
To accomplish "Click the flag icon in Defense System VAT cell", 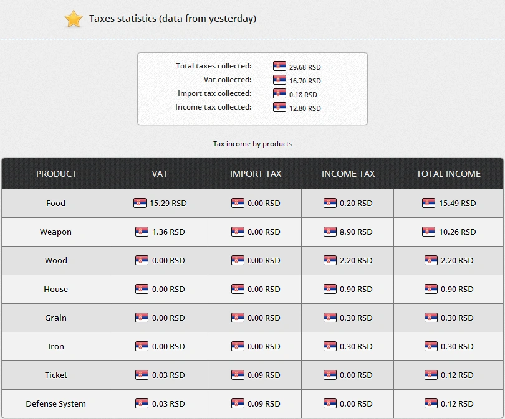I will tap(142, 403).
